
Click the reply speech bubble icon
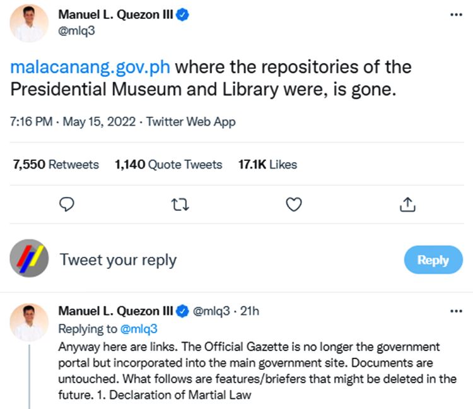click(x=67, y=204)
